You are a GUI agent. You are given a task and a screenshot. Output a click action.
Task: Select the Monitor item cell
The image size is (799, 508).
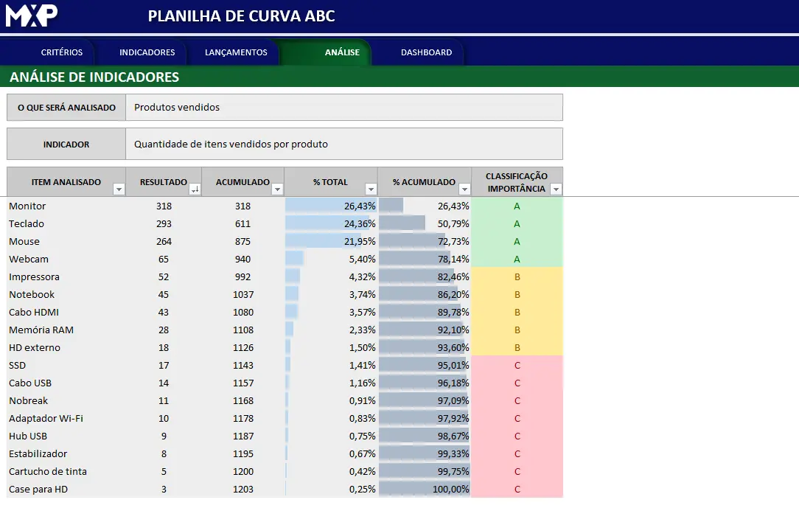click(x=28, y=206)
